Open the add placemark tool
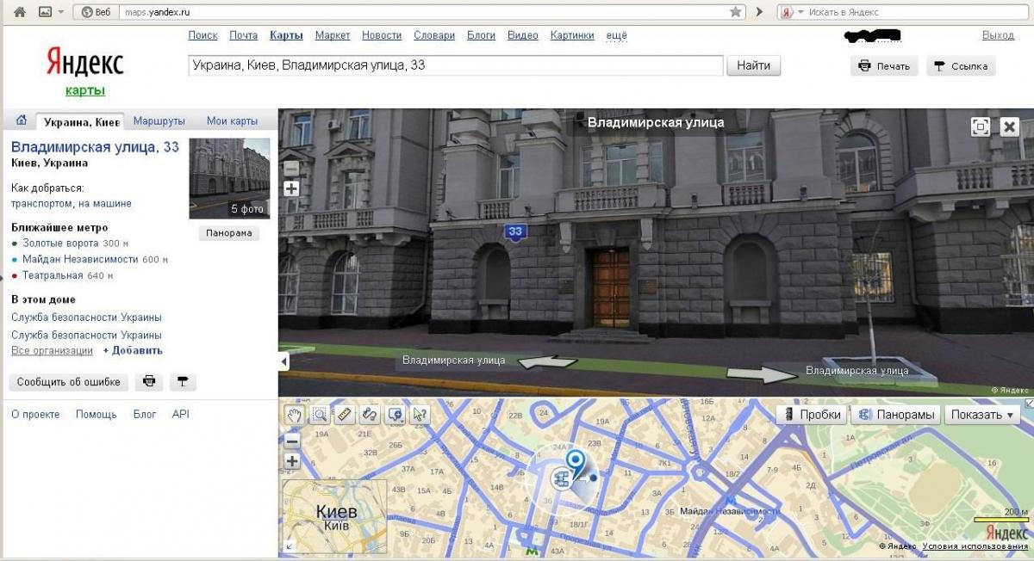The width and height of the screenshot is (1034, 561). 396,415
